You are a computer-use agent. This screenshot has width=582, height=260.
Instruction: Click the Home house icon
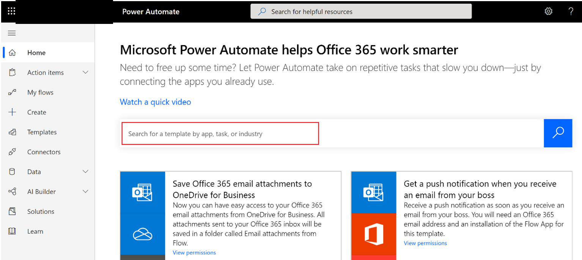point(12,53)
